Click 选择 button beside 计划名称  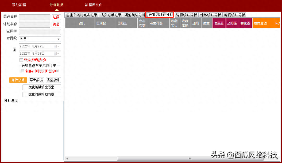(56, 25)
